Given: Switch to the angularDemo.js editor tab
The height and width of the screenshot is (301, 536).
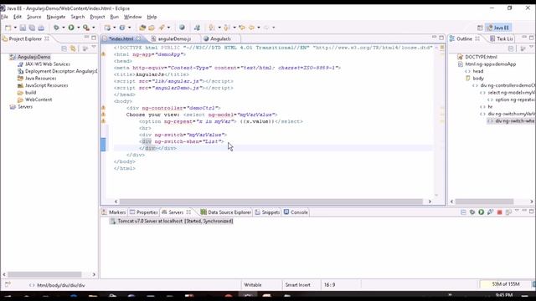Looking at the screenshot, I should click(174, 39).
